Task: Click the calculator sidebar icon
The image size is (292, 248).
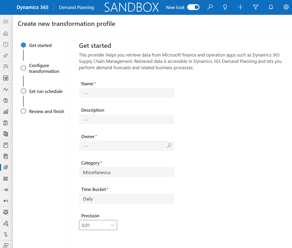Action: pos(6,156)
